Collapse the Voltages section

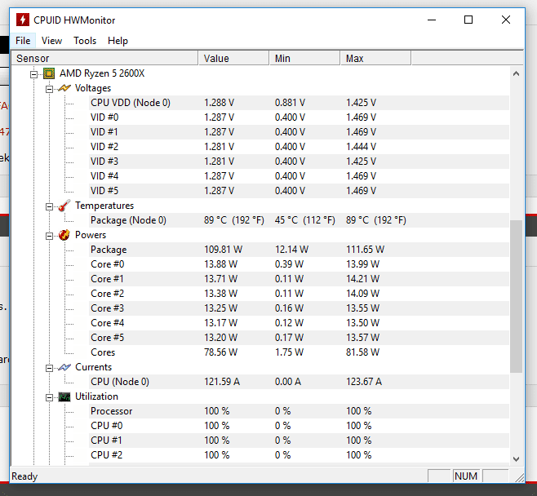[49, 89]
